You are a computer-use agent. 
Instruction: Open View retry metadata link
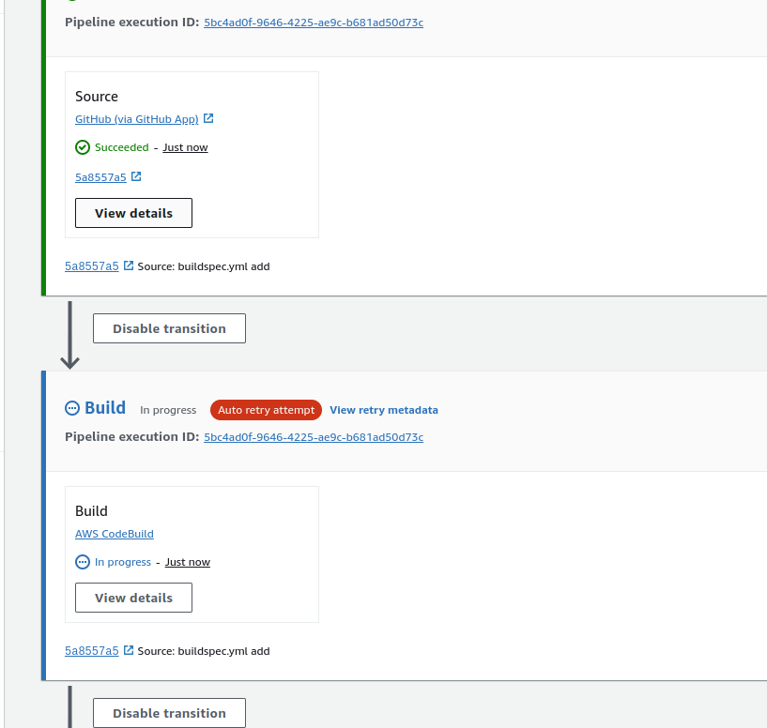click(x=384, y=410)
